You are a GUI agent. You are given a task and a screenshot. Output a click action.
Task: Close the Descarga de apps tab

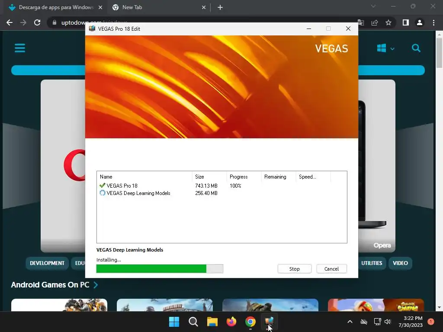100,8
